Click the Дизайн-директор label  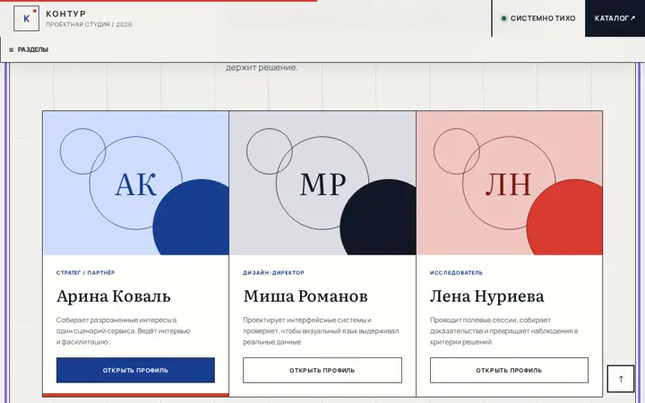273,272
